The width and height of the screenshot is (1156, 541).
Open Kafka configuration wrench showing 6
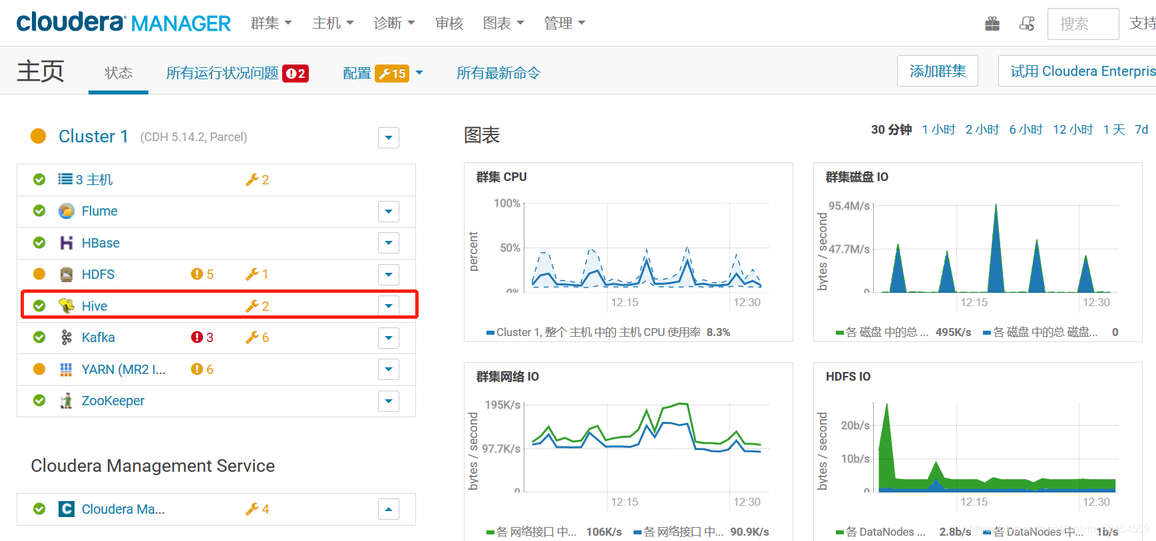tap(258, 337)
